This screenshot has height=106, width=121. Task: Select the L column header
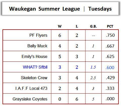[77, 26]
